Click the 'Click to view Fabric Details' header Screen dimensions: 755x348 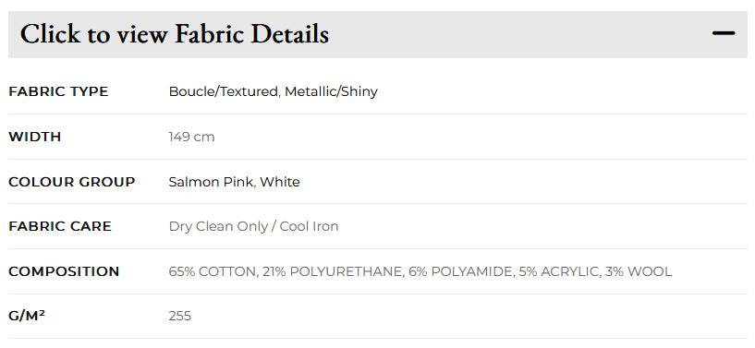377,34
